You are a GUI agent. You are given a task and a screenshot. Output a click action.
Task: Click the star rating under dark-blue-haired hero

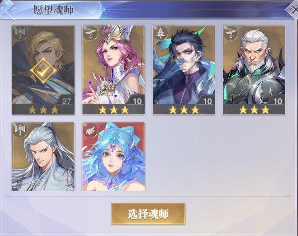[184, 110]
